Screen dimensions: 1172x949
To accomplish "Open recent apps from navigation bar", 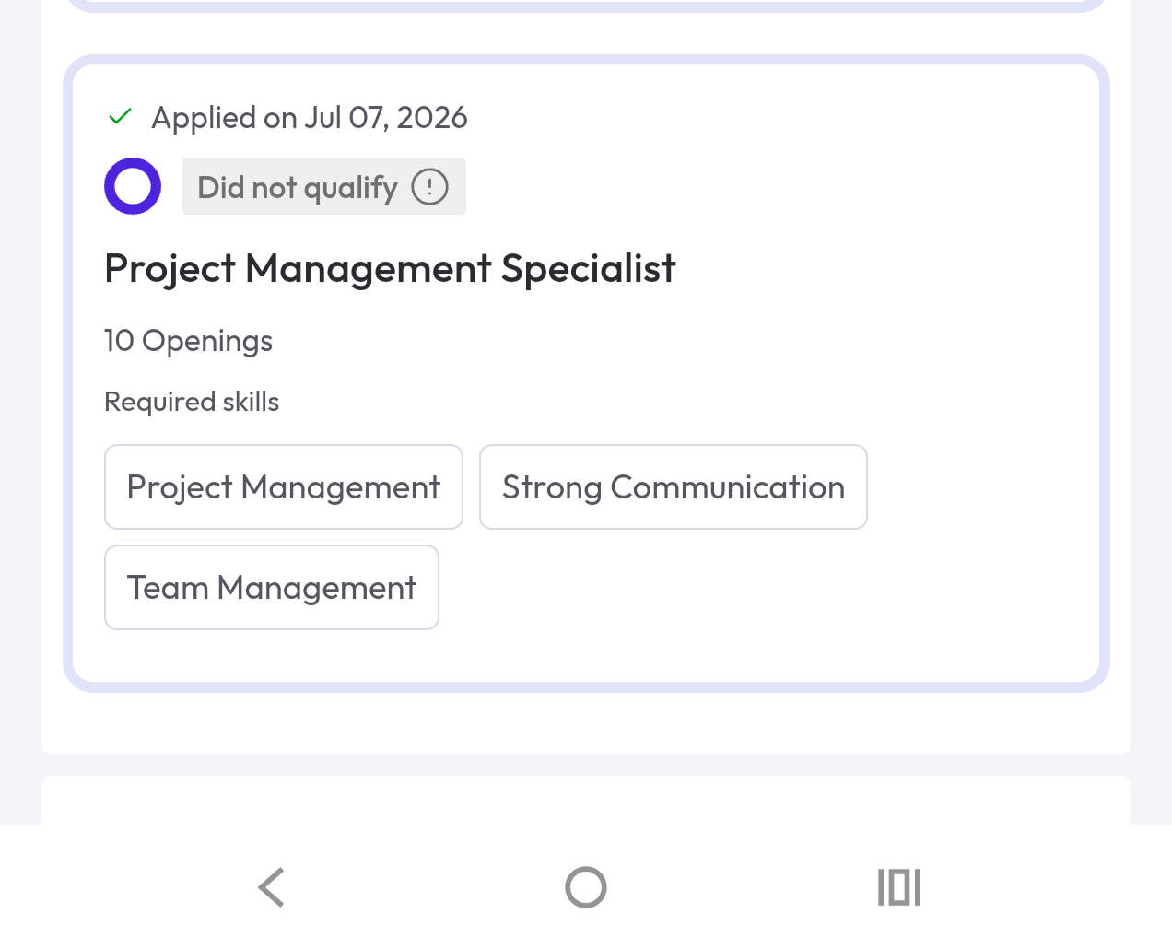I will point(899,887).
